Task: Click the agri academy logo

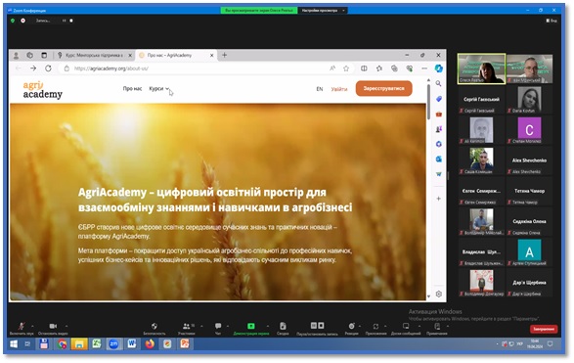Action: [x=42, y=90]
